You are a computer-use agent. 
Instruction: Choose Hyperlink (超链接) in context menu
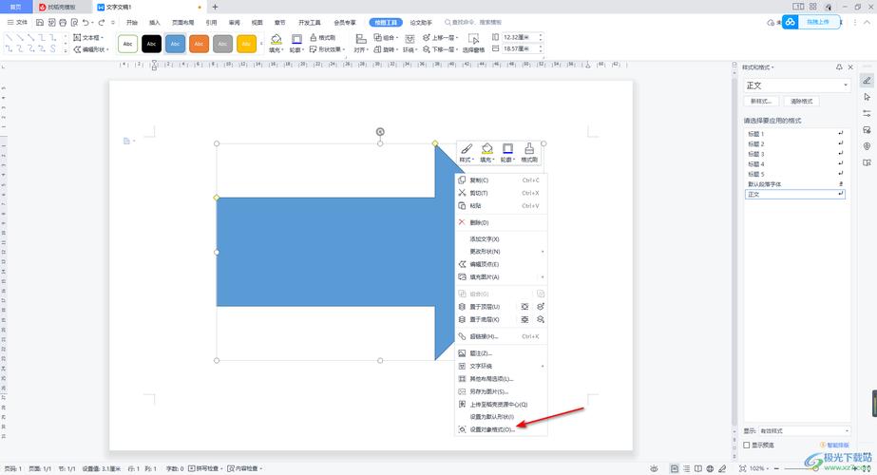coord(501,337)
